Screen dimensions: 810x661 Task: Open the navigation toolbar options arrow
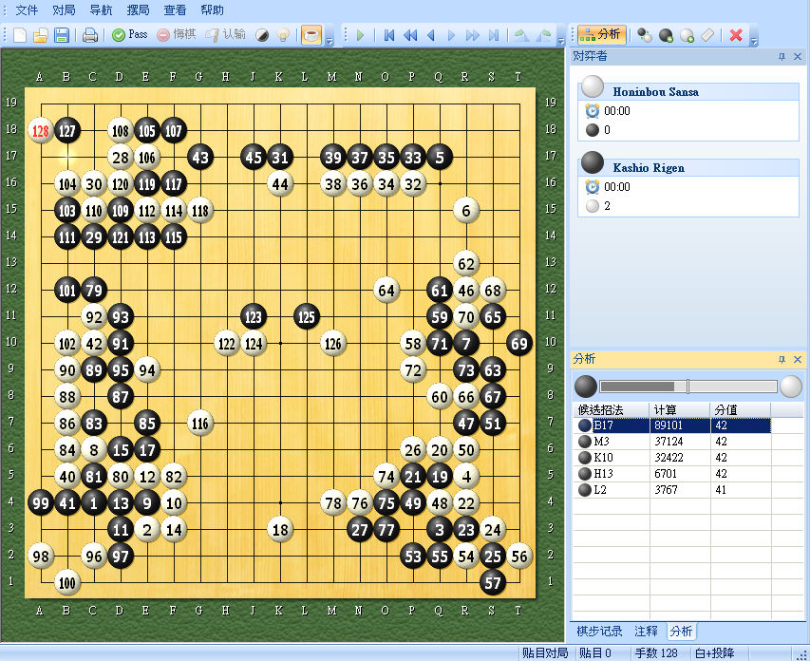(561, 39)
